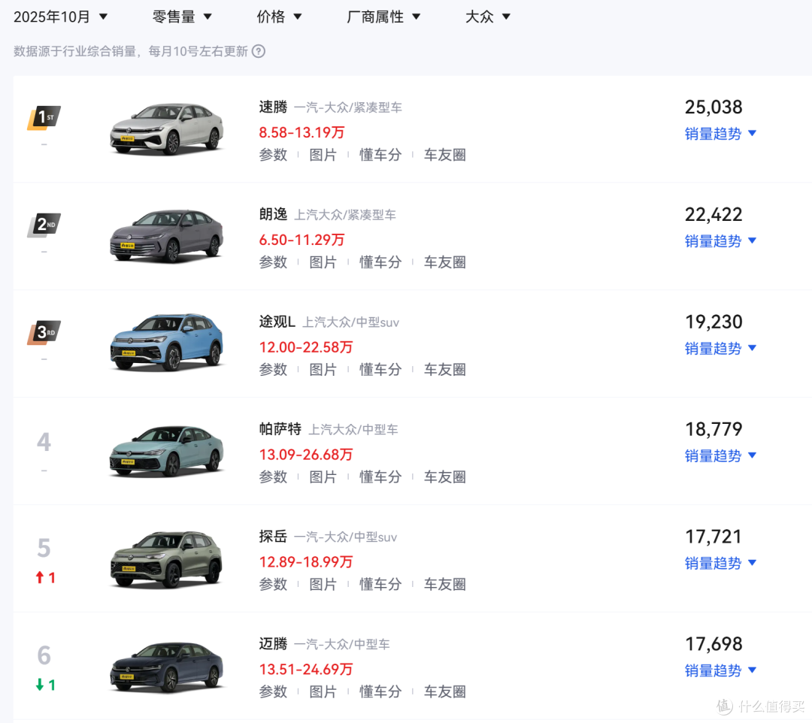The height and width of the screenshot is (723, 812).
Task: Open 图片 for 探岳
Action: pos(323,584)
